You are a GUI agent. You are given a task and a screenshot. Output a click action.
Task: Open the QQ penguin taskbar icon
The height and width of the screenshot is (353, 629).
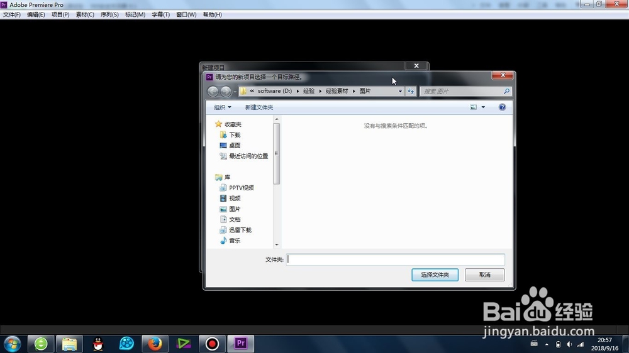point(98,344)
